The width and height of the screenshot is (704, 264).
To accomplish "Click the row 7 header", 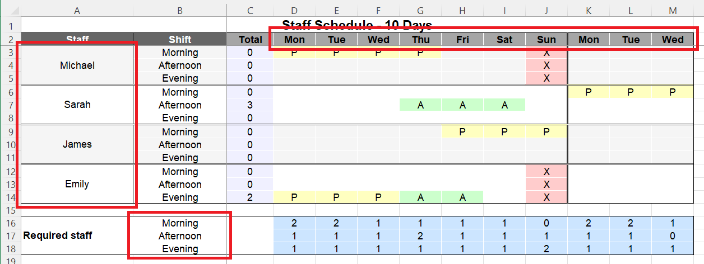I will [10, 105].
